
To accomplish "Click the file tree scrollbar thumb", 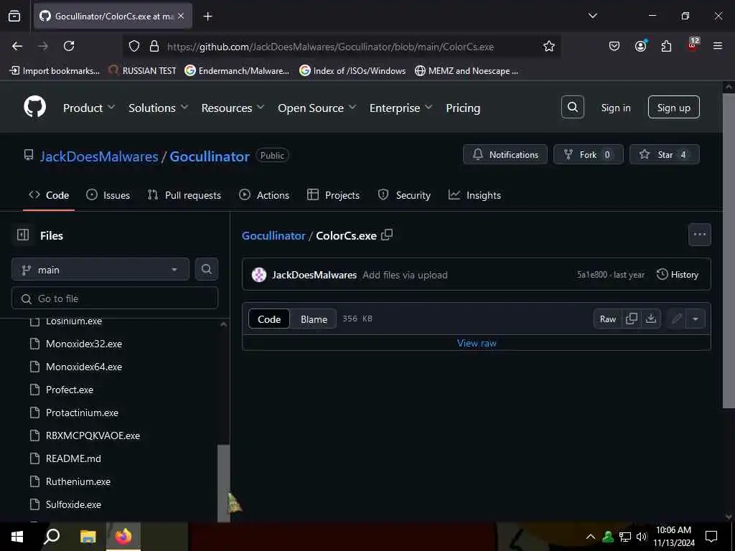I will (x=224, y=483).
